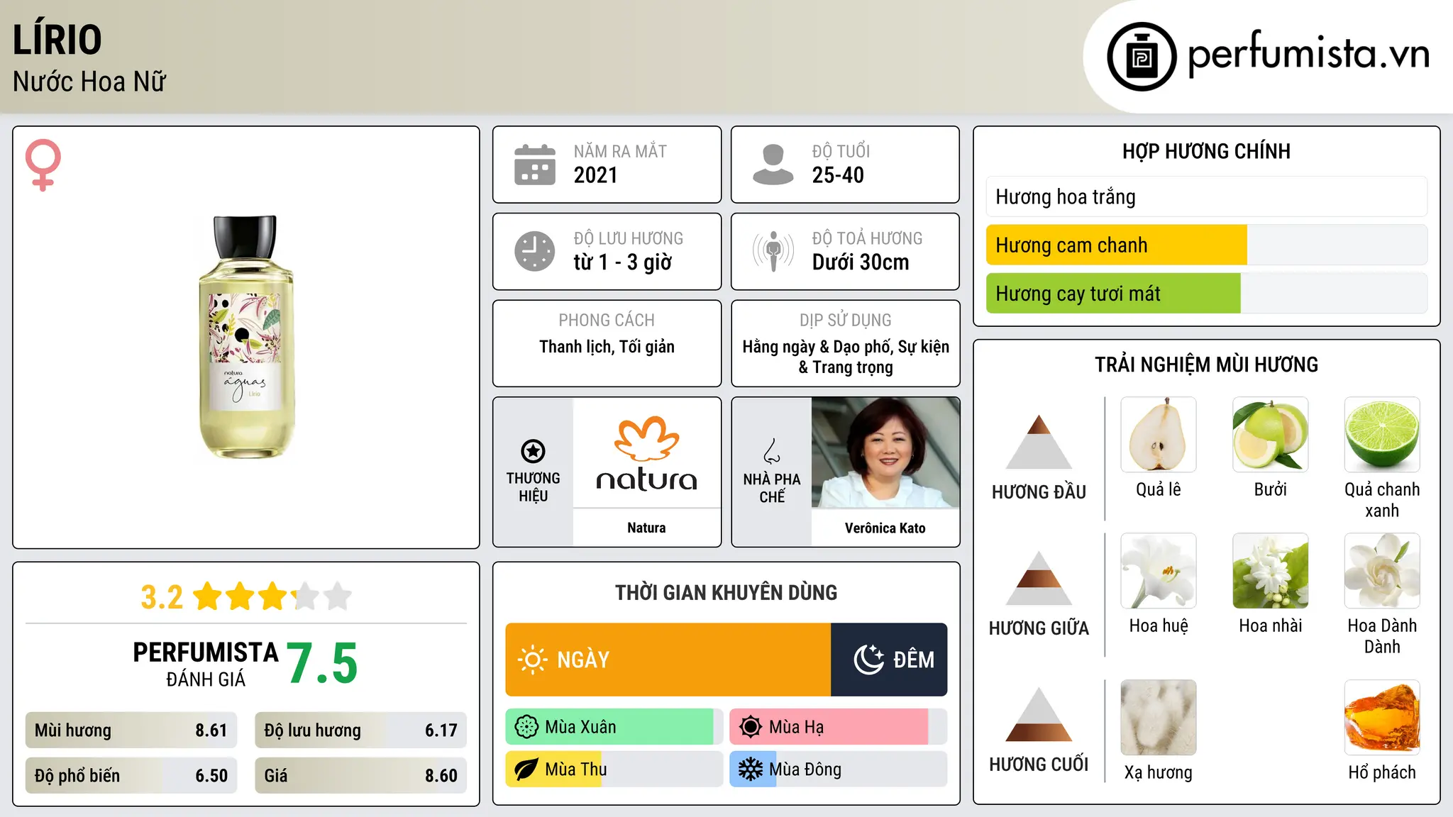The image size is (1453, 817).
Task: Click the Hoa Dành Dành gardenia image
Action: (x=1382, y=571)
